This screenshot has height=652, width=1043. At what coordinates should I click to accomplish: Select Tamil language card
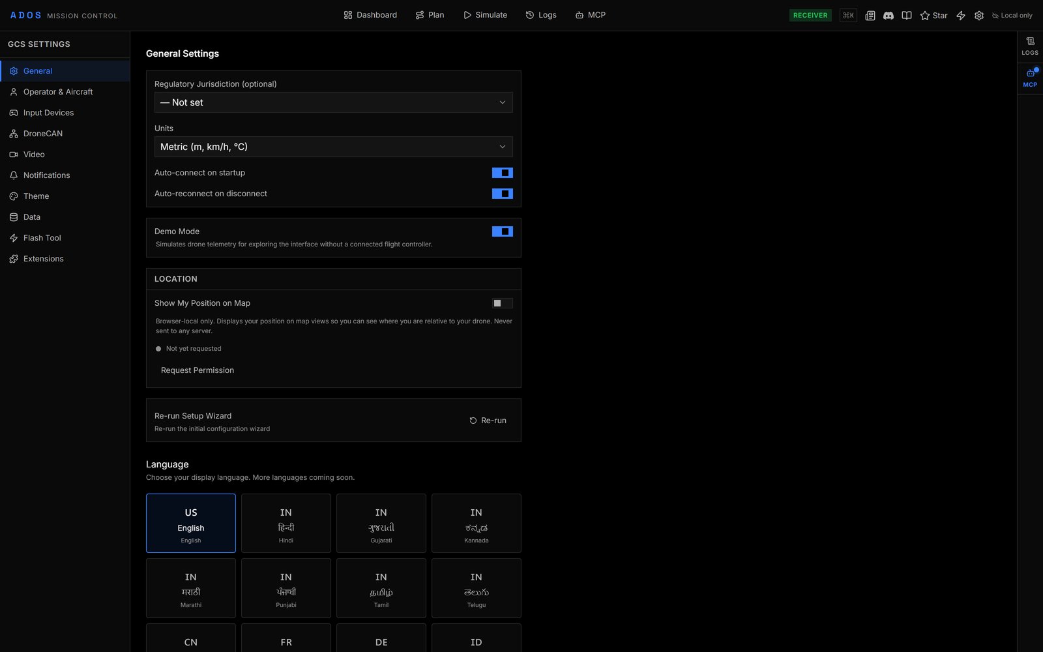(381, 588)
